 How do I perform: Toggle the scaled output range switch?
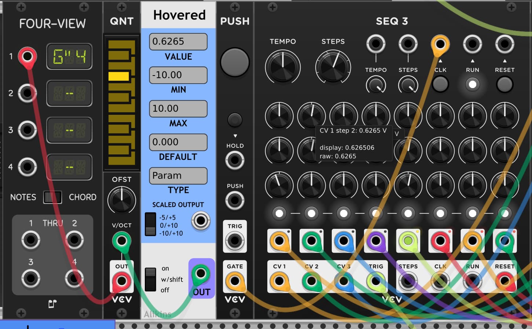pos(150,224)
